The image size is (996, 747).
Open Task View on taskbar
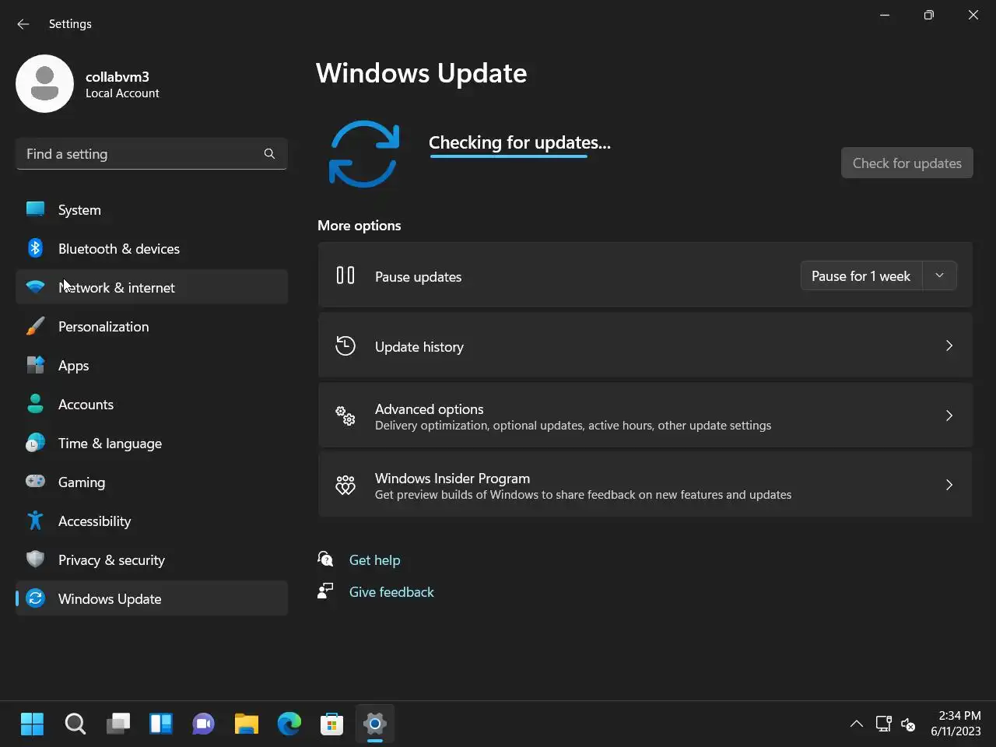117,724
